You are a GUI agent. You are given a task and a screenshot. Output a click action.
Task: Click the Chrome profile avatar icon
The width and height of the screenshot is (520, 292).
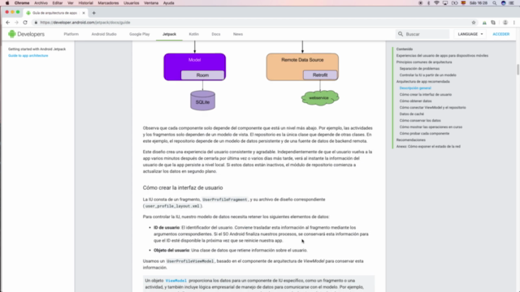[x=505, y=23]
